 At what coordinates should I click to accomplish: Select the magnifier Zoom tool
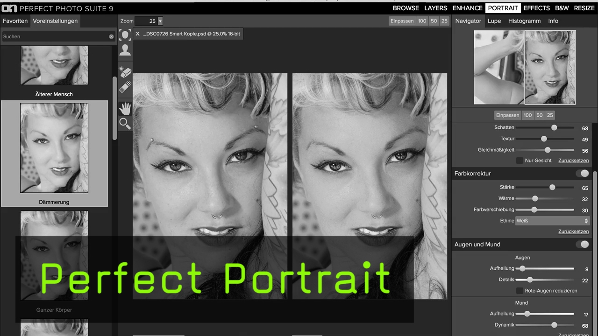[x=125, y=123]
